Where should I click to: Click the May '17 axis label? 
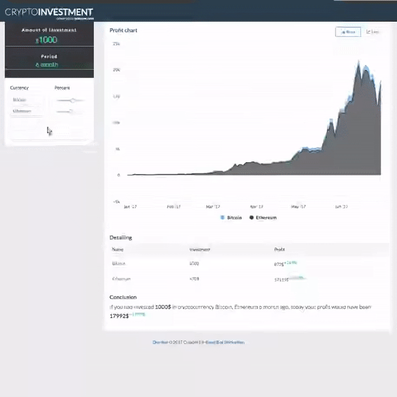(x=298, y=206)
